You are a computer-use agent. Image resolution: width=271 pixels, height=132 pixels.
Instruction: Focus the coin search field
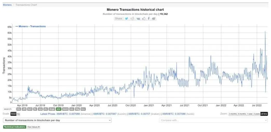[9, 109]
